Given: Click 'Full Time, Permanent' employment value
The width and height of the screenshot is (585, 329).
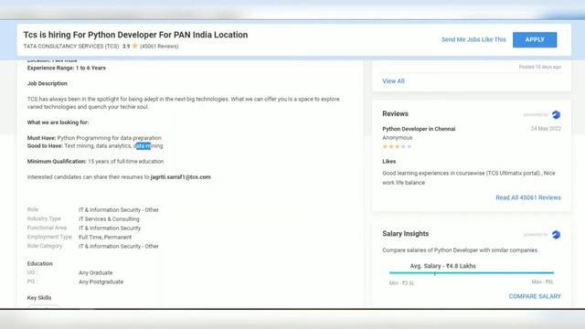Looking at the screenshot, I should click(105, 238).
